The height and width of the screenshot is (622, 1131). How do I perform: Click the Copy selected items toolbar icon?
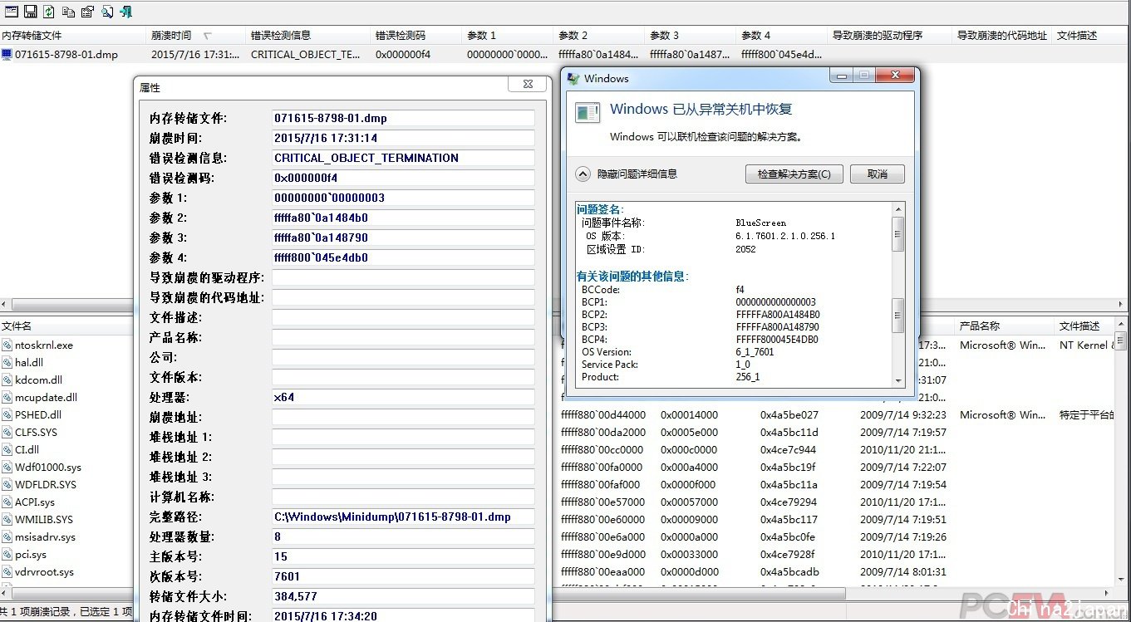coord(68,12)
